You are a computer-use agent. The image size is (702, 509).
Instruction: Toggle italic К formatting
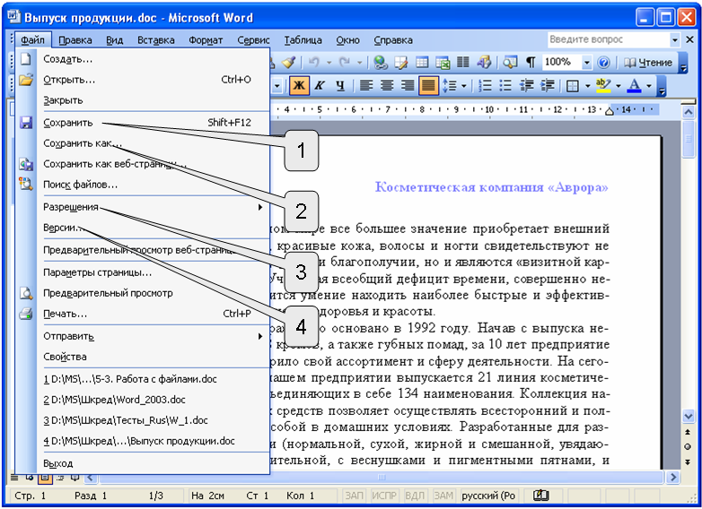point(320,85)
